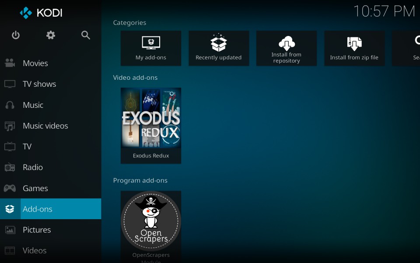This screenshot has width=420, height=263.
Task: Click the OpenScrapers Module label
Action: point(151,258)
